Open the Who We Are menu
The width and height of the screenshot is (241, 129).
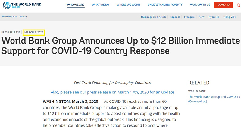tap(76, 5)
